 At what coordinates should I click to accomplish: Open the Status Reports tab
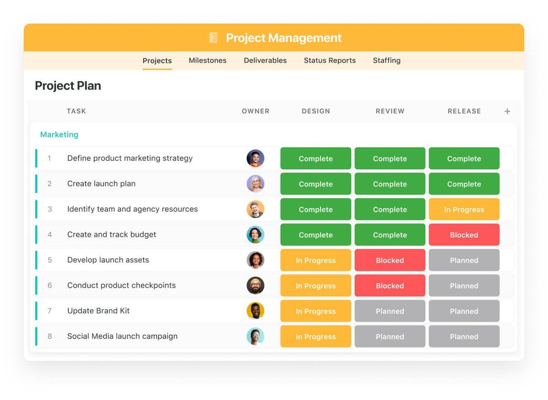pos(329,60)
